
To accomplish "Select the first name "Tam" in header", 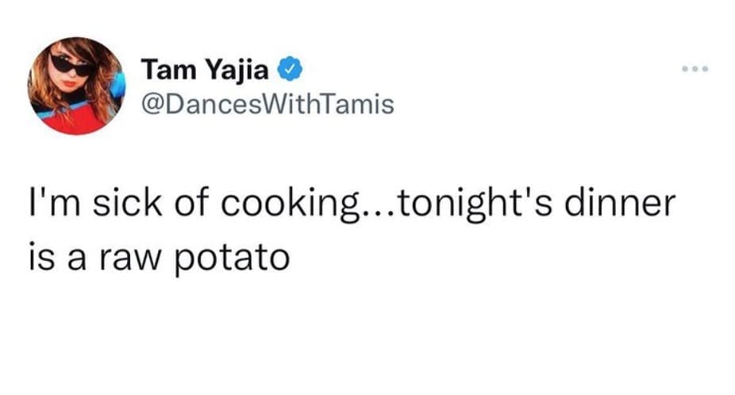I will [162, 72].
